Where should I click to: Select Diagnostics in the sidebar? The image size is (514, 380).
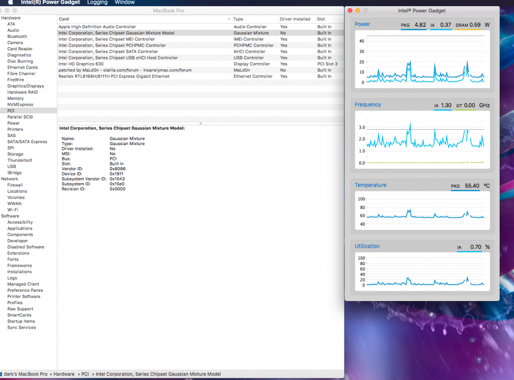tap(20, 55)
